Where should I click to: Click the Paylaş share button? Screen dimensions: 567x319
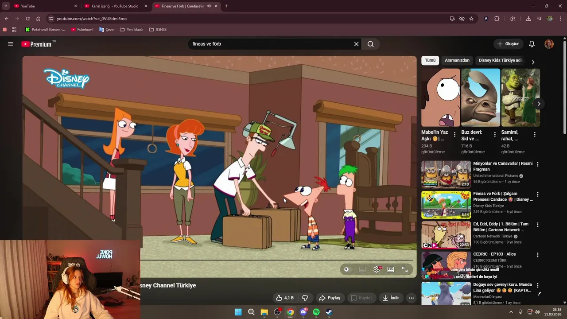330,298
